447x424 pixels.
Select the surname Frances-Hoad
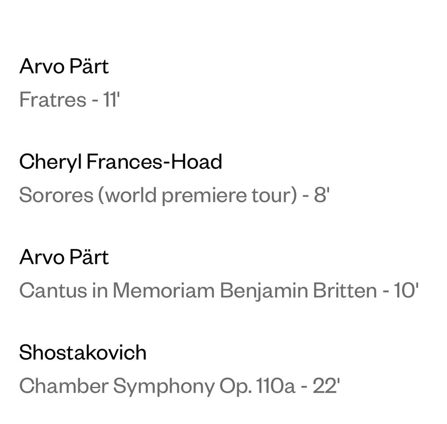[x=154, y=161]
